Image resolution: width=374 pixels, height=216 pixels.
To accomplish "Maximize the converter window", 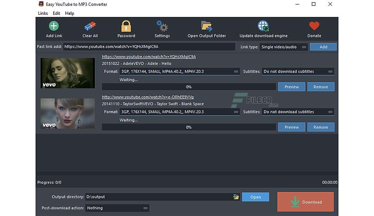I will coord(314,4).
